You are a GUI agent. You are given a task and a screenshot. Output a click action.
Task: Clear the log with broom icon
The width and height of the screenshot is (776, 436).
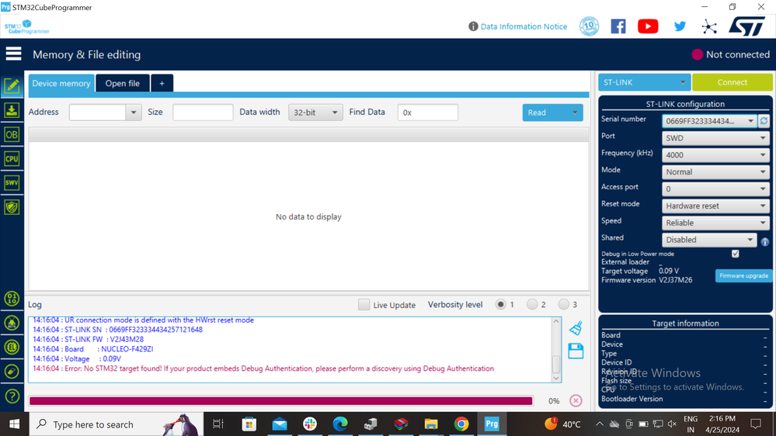[x=576, y=327]
